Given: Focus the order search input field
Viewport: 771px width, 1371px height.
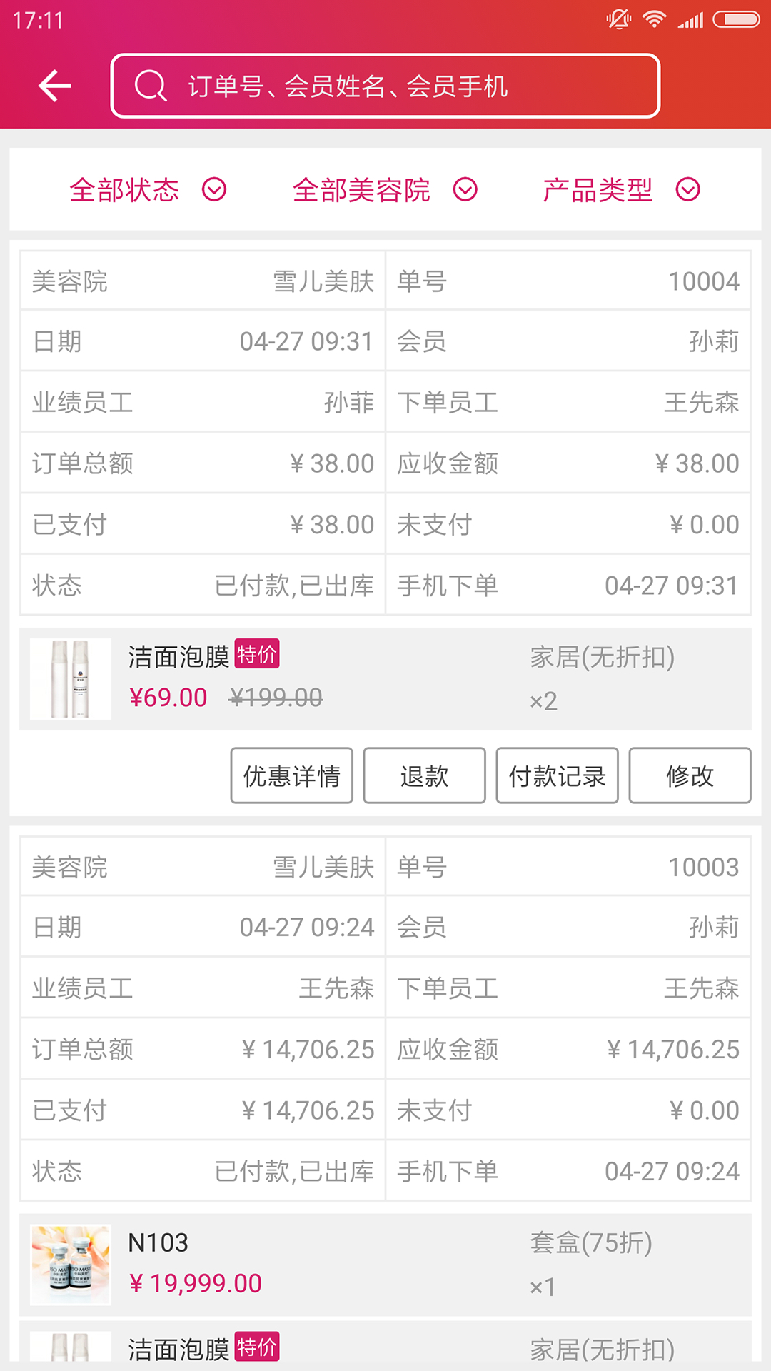Looking at the screenshot, I should (400, 86).
